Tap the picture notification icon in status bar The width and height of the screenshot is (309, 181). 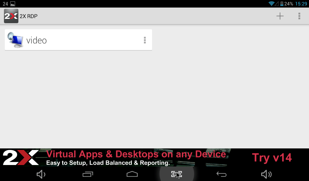(x=13, y=4)
